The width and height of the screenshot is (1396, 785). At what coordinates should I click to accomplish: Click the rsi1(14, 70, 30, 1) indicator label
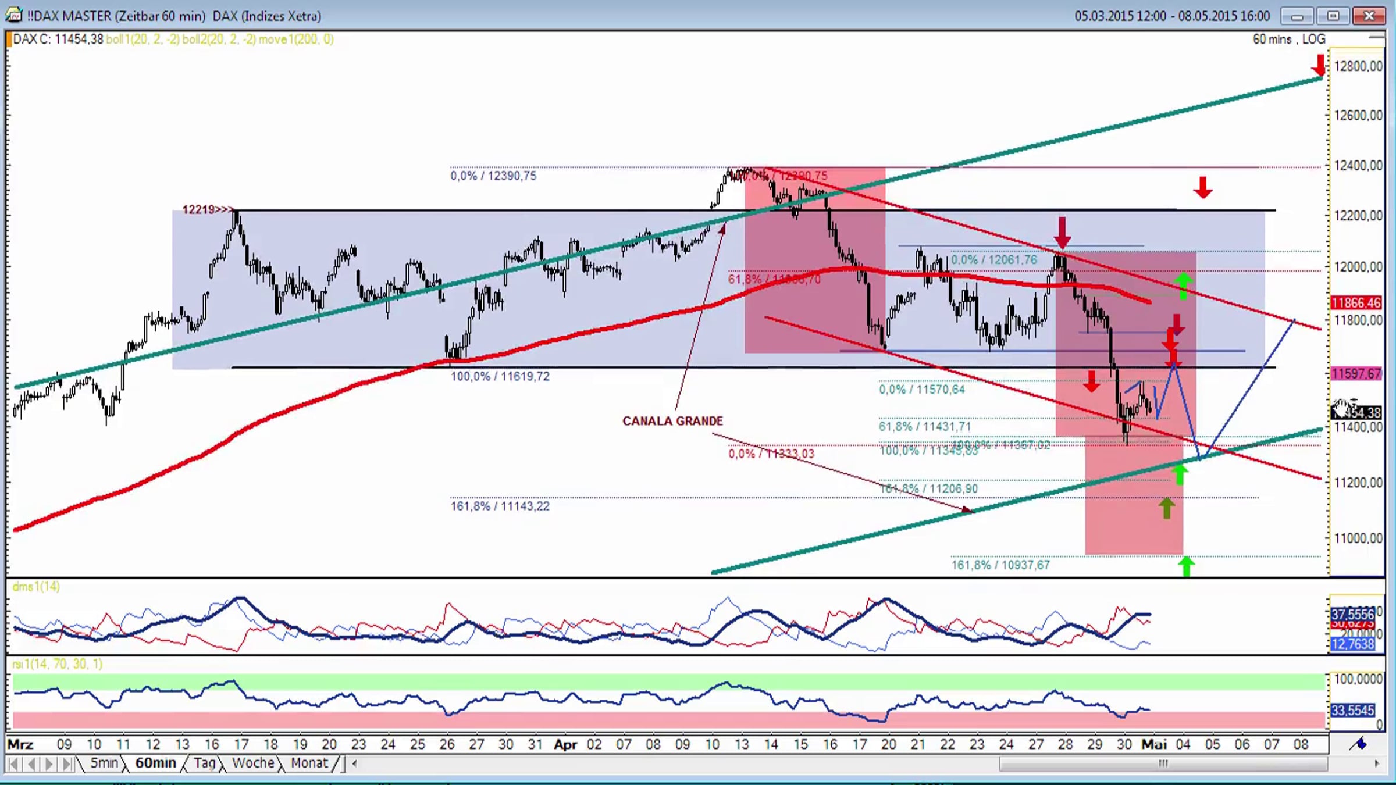(57, 664)
